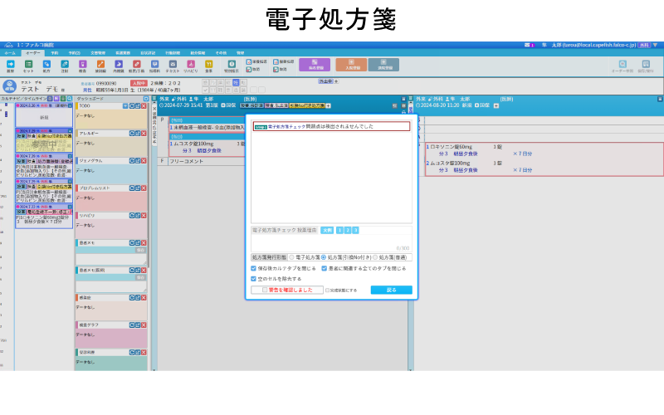Check the 警告を確認しました checkbox

pyautogui.click(x=265, y=290)
